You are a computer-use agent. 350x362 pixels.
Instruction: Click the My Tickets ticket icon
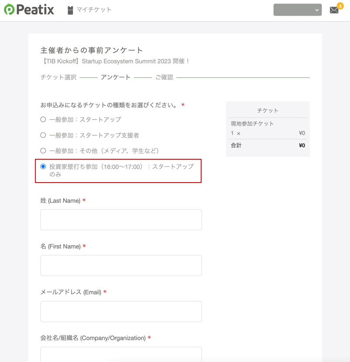[70, 10]
